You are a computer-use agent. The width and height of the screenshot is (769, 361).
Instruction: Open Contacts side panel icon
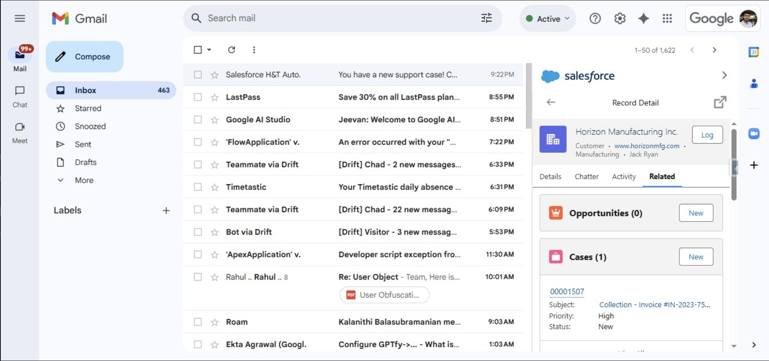[754, 83]
